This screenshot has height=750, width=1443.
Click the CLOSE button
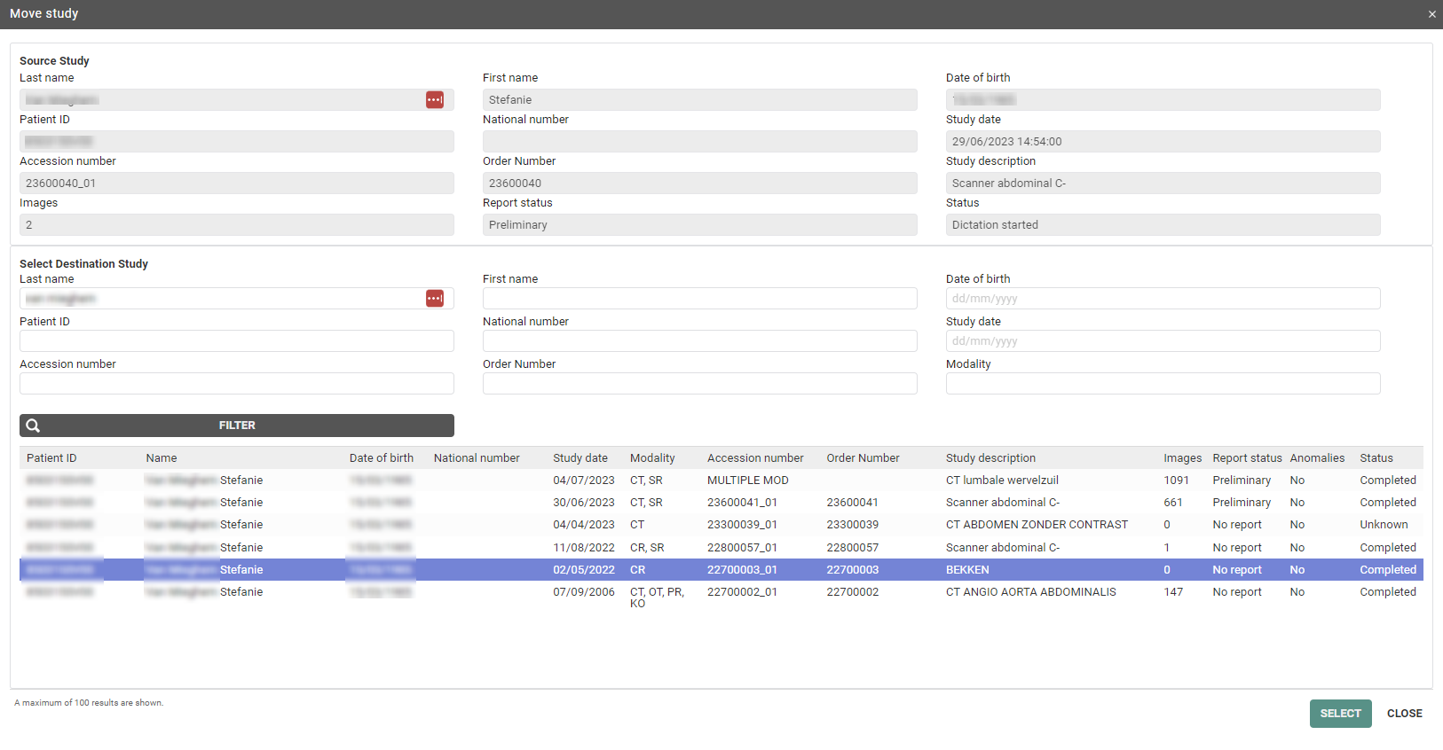click(1404, 714)
